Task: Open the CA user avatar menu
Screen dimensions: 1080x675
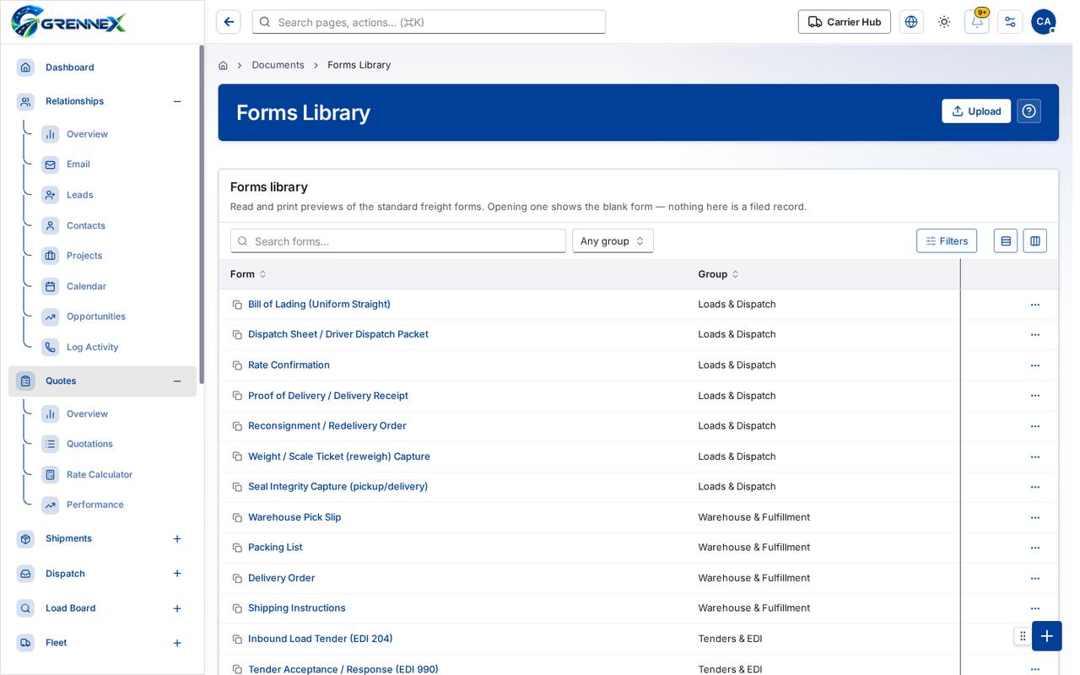Action: [x=1044, y=22]
